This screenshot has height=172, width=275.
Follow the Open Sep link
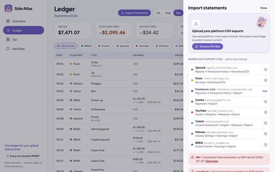[212, 161]
